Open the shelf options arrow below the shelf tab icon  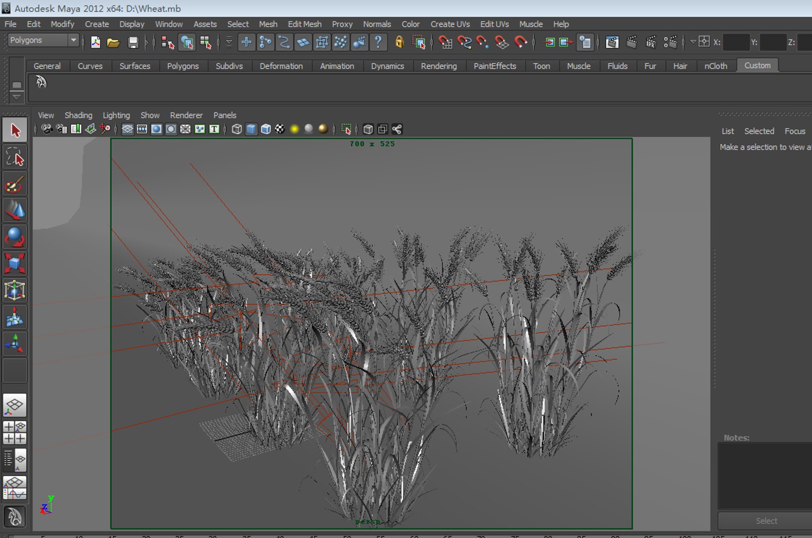coord(16,96)
